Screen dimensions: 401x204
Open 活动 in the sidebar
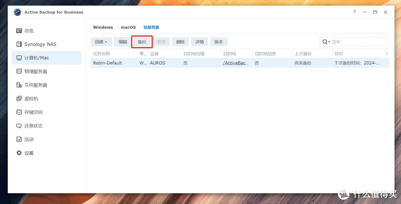point(47,139)
